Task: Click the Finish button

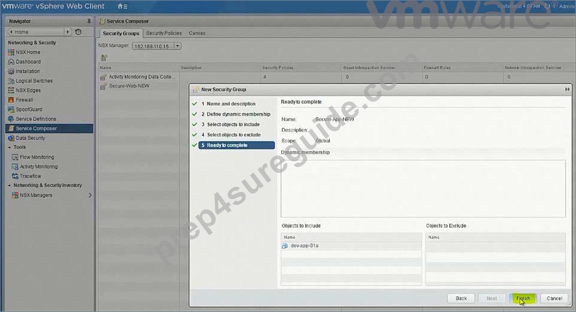Action: coord(523,299)
